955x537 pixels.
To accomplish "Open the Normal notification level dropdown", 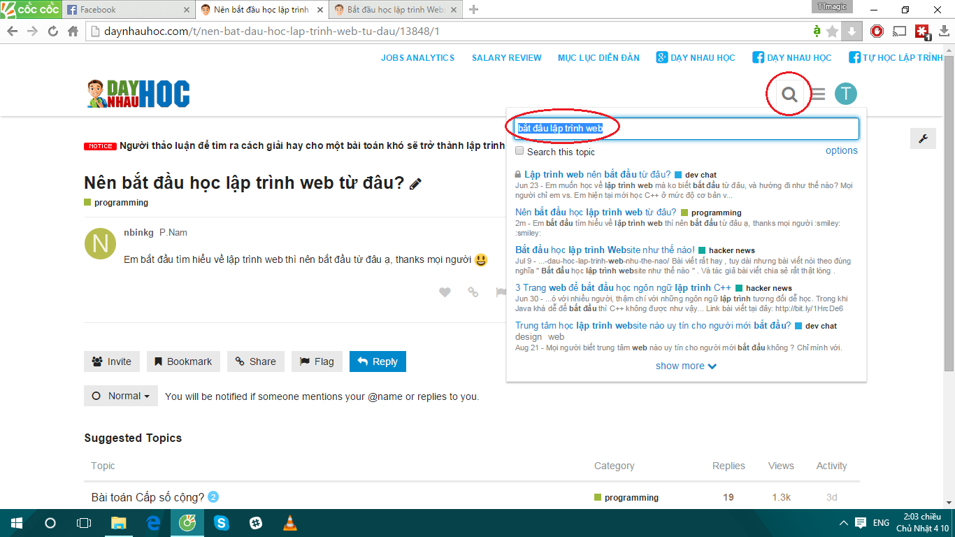I will tap(121, 396).
